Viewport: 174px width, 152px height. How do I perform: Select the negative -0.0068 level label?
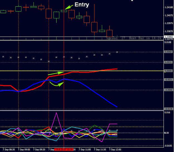coord(168,90)
